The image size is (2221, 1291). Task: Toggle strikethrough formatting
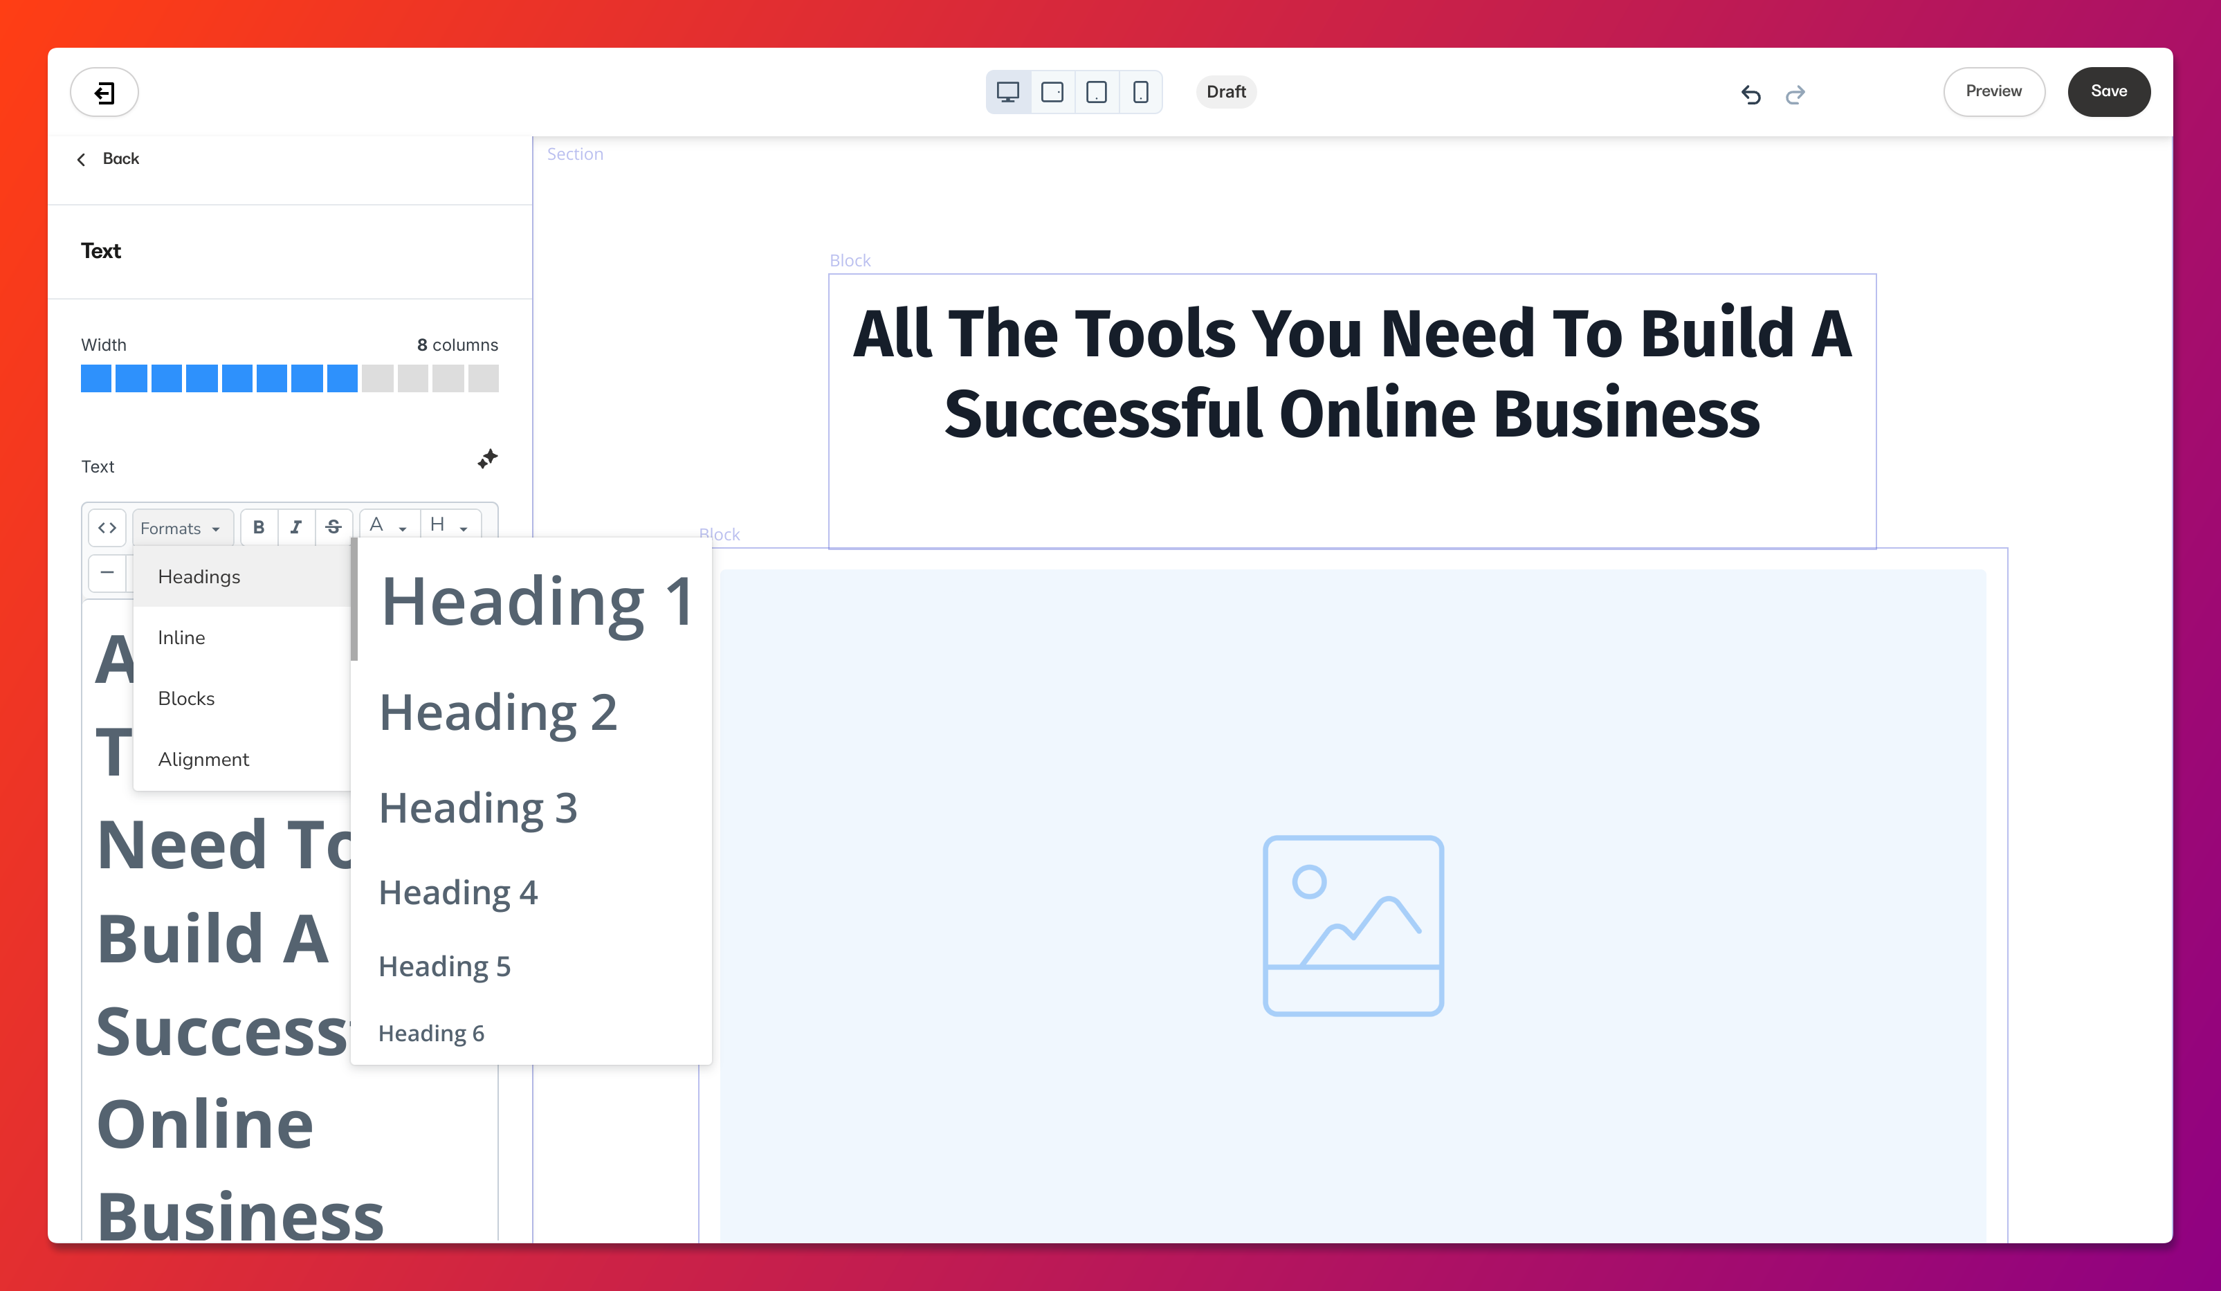[333, 528]
